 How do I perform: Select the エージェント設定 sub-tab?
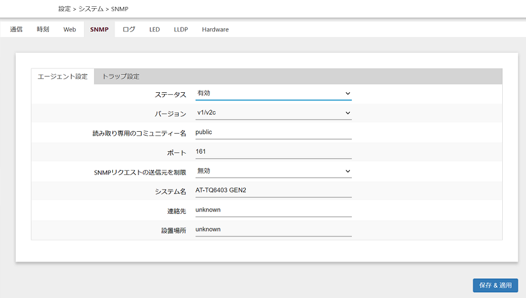(x=63, y=77)
